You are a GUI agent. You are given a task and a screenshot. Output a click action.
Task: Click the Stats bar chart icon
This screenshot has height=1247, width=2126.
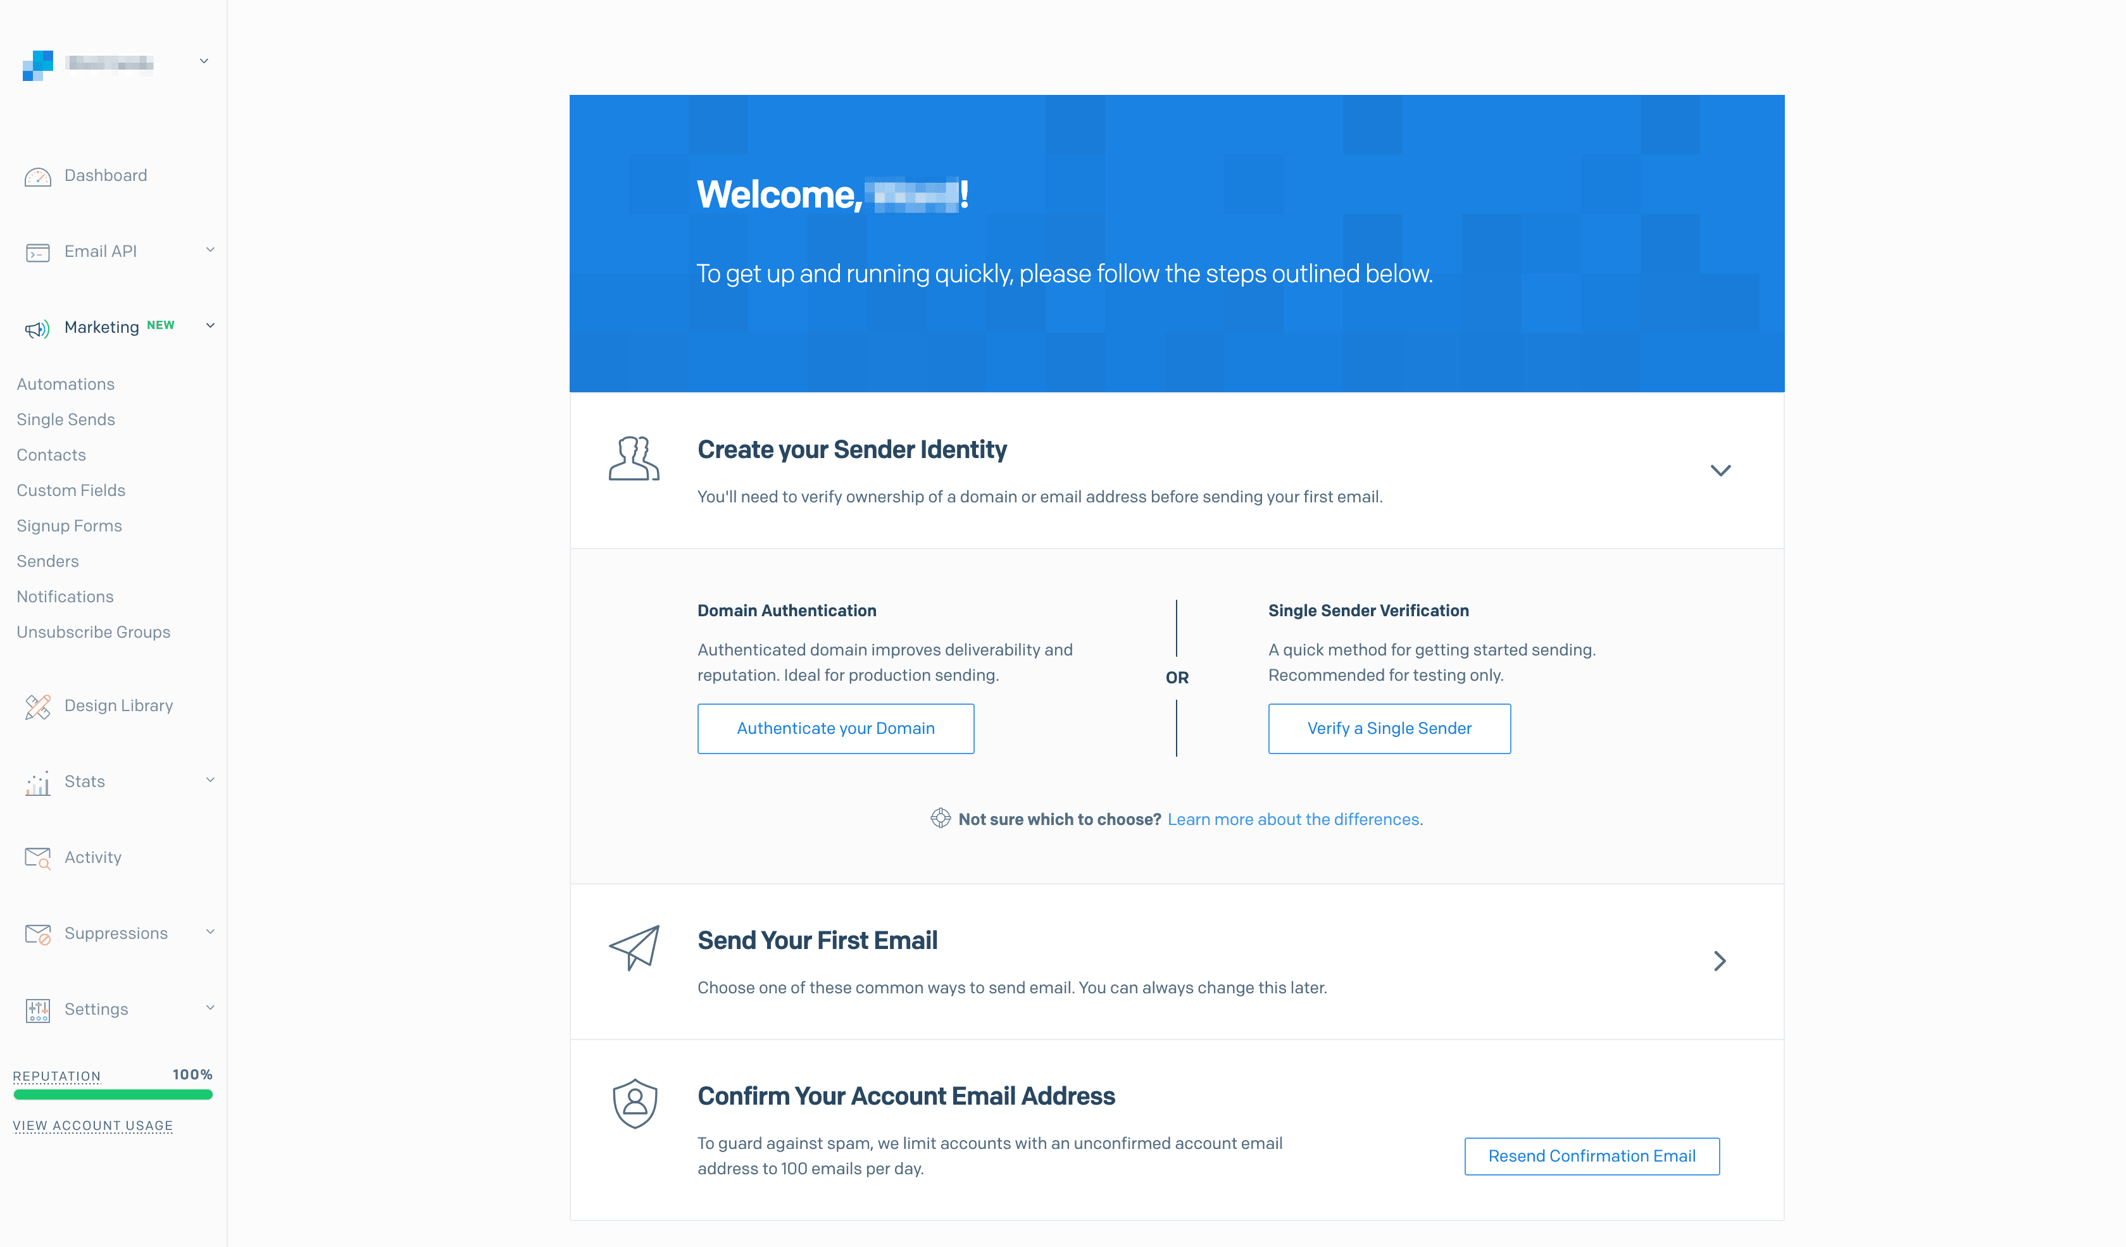point(37,779)
